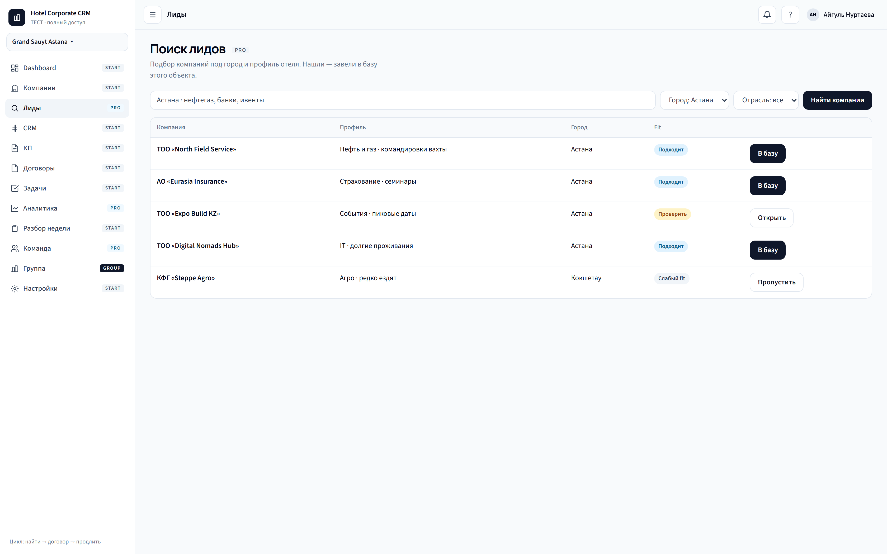
Task: Select ТОО «Digital Nomads Hub» company name
Action: click(x=198, y=246)
